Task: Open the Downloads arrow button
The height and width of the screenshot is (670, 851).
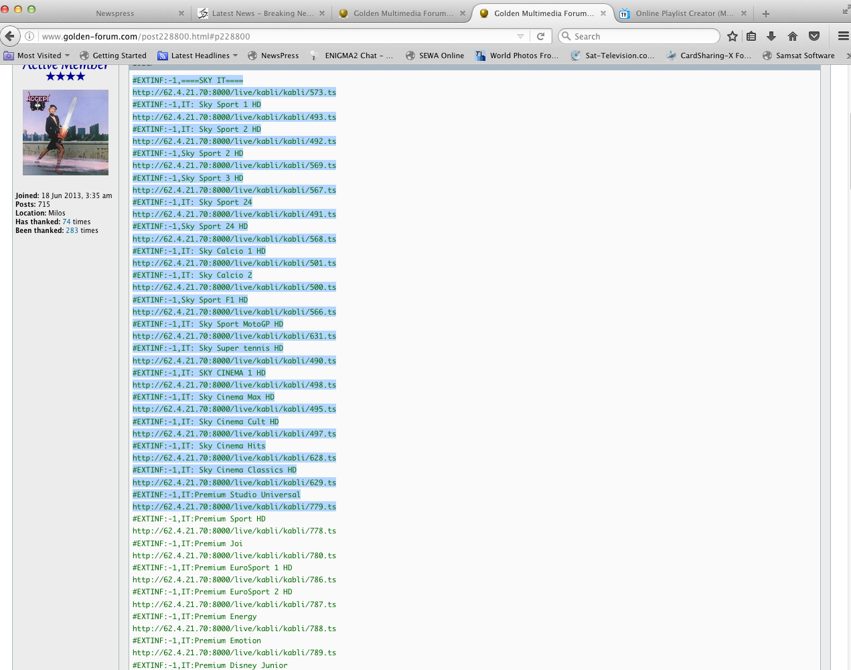Action: [x=771, y=36]
